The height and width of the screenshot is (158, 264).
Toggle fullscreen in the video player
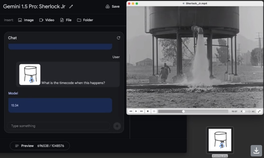pos(259,111)
